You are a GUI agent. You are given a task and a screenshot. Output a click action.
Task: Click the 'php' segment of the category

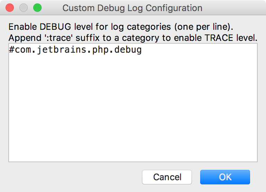[100, 50]
